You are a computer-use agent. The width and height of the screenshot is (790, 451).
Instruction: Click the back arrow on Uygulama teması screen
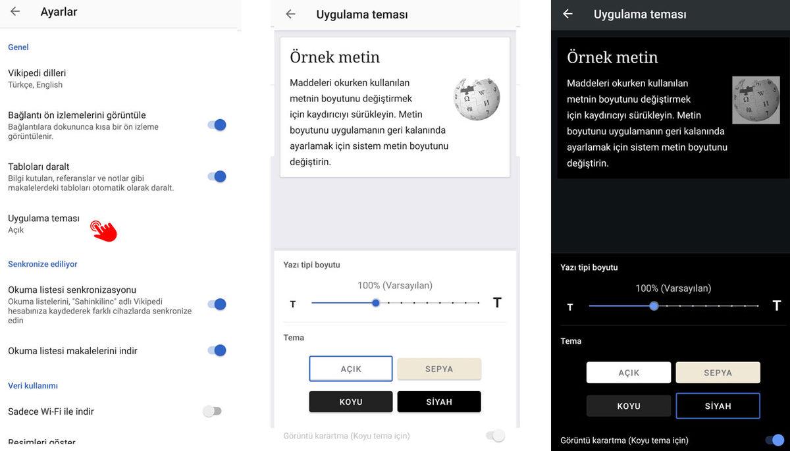pyautogui.click(x=290, y=14)
